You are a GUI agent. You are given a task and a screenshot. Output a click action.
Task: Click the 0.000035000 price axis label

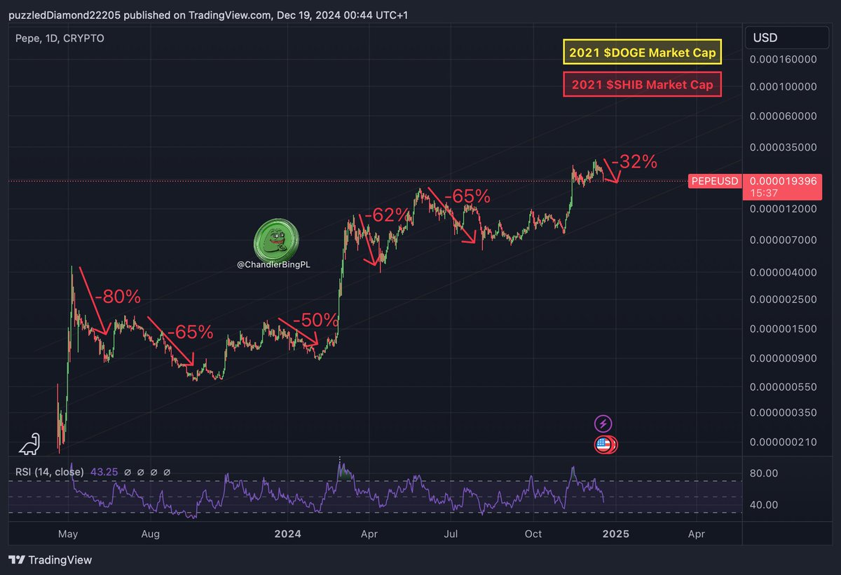(784, 147)
